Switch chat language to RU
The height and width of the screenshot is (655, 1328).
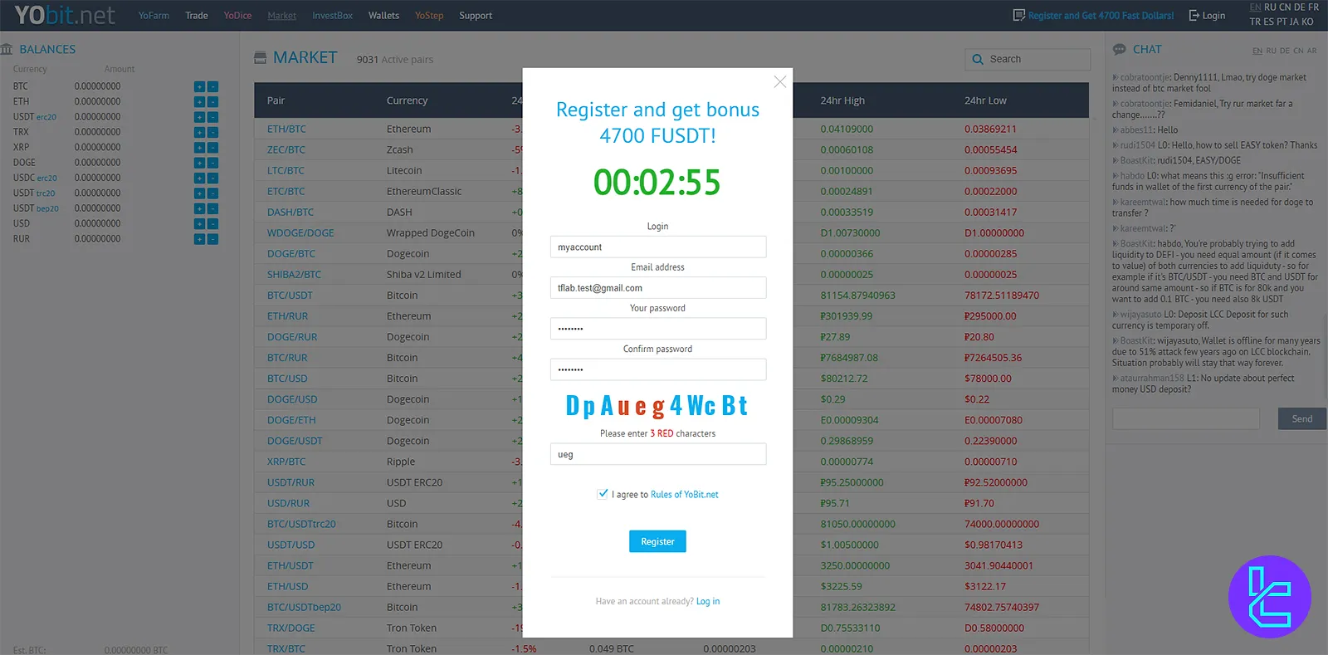click(1271, 51)
